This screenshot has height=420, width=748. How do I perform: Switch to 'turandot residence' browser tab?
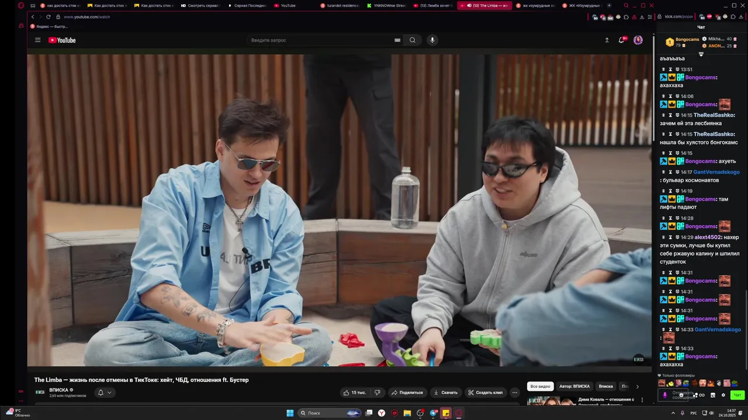point(340,6)
